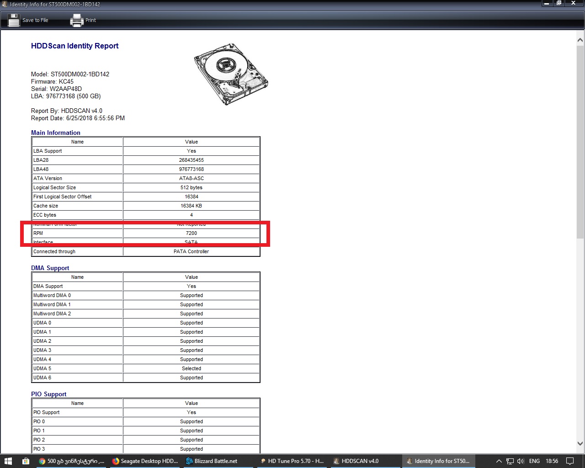Click the 16384 KB cache value
This screenshot has height=468, width=585.
[x=191, y=206]
